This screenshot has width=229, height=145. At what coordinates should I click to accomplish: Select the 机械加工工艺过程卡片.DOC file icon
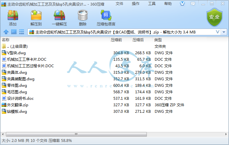point(4,66)
